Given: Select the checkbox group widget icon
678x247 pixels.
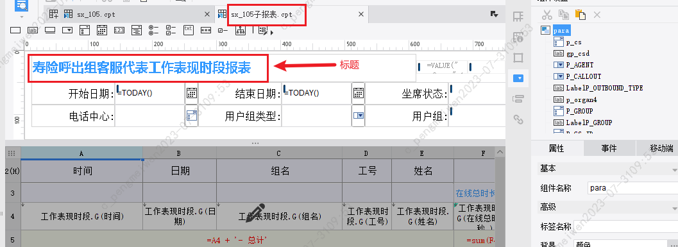Looking at the screenshot, I should tap(171, 30).
